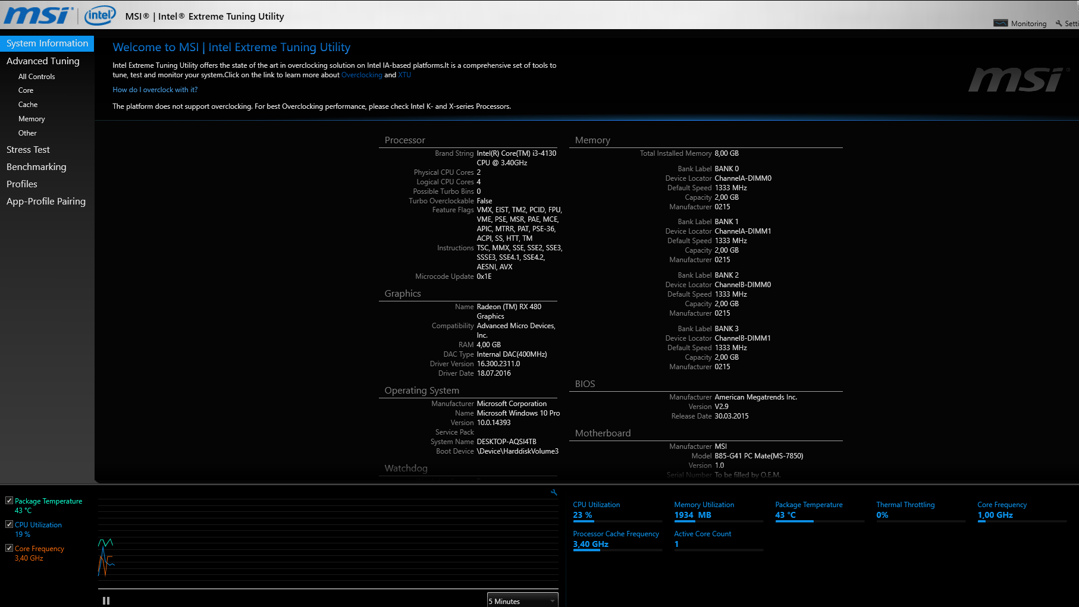The width and height of the screenshot is (1079, 607).
Task: Click total installed memory "8,00 GB"
Action: 727,153
